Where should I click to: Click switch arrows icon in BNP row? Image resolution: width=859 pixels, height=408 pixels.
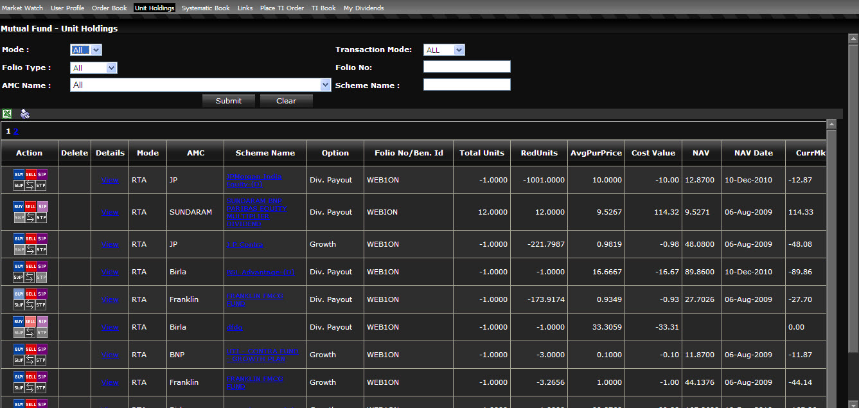coord(30,360)
